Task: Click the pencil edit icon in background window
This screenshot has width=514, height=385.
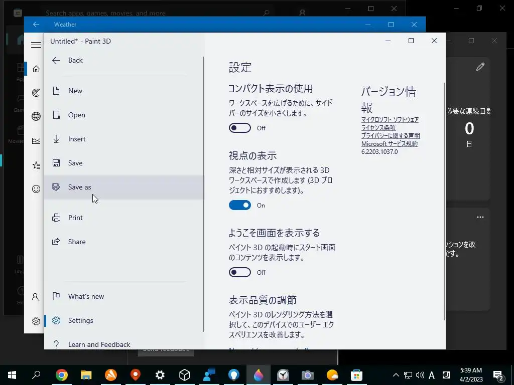Action: coord(480,67)
